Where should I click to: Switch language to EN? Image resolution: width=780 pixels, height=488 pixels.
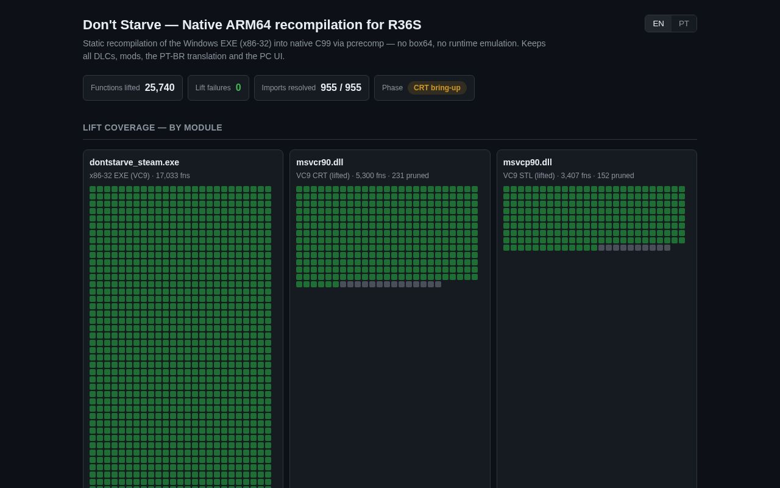658,24
